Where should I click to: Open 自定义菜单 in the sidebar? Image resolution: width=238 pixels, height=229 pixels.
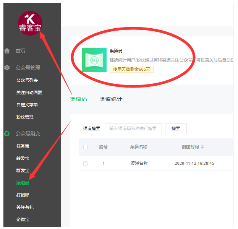coord(27,105)
